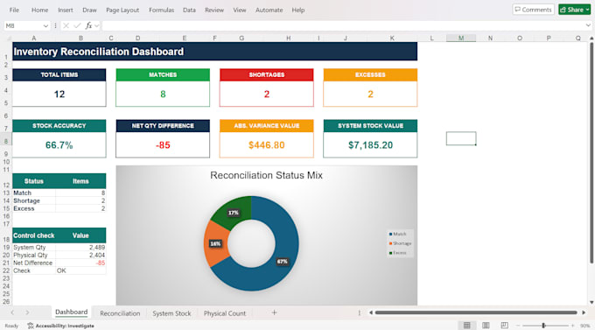Screen dimensions: 595x330
Task: Open the File menu
Action: pyautogui.click(x=14, y=10)
